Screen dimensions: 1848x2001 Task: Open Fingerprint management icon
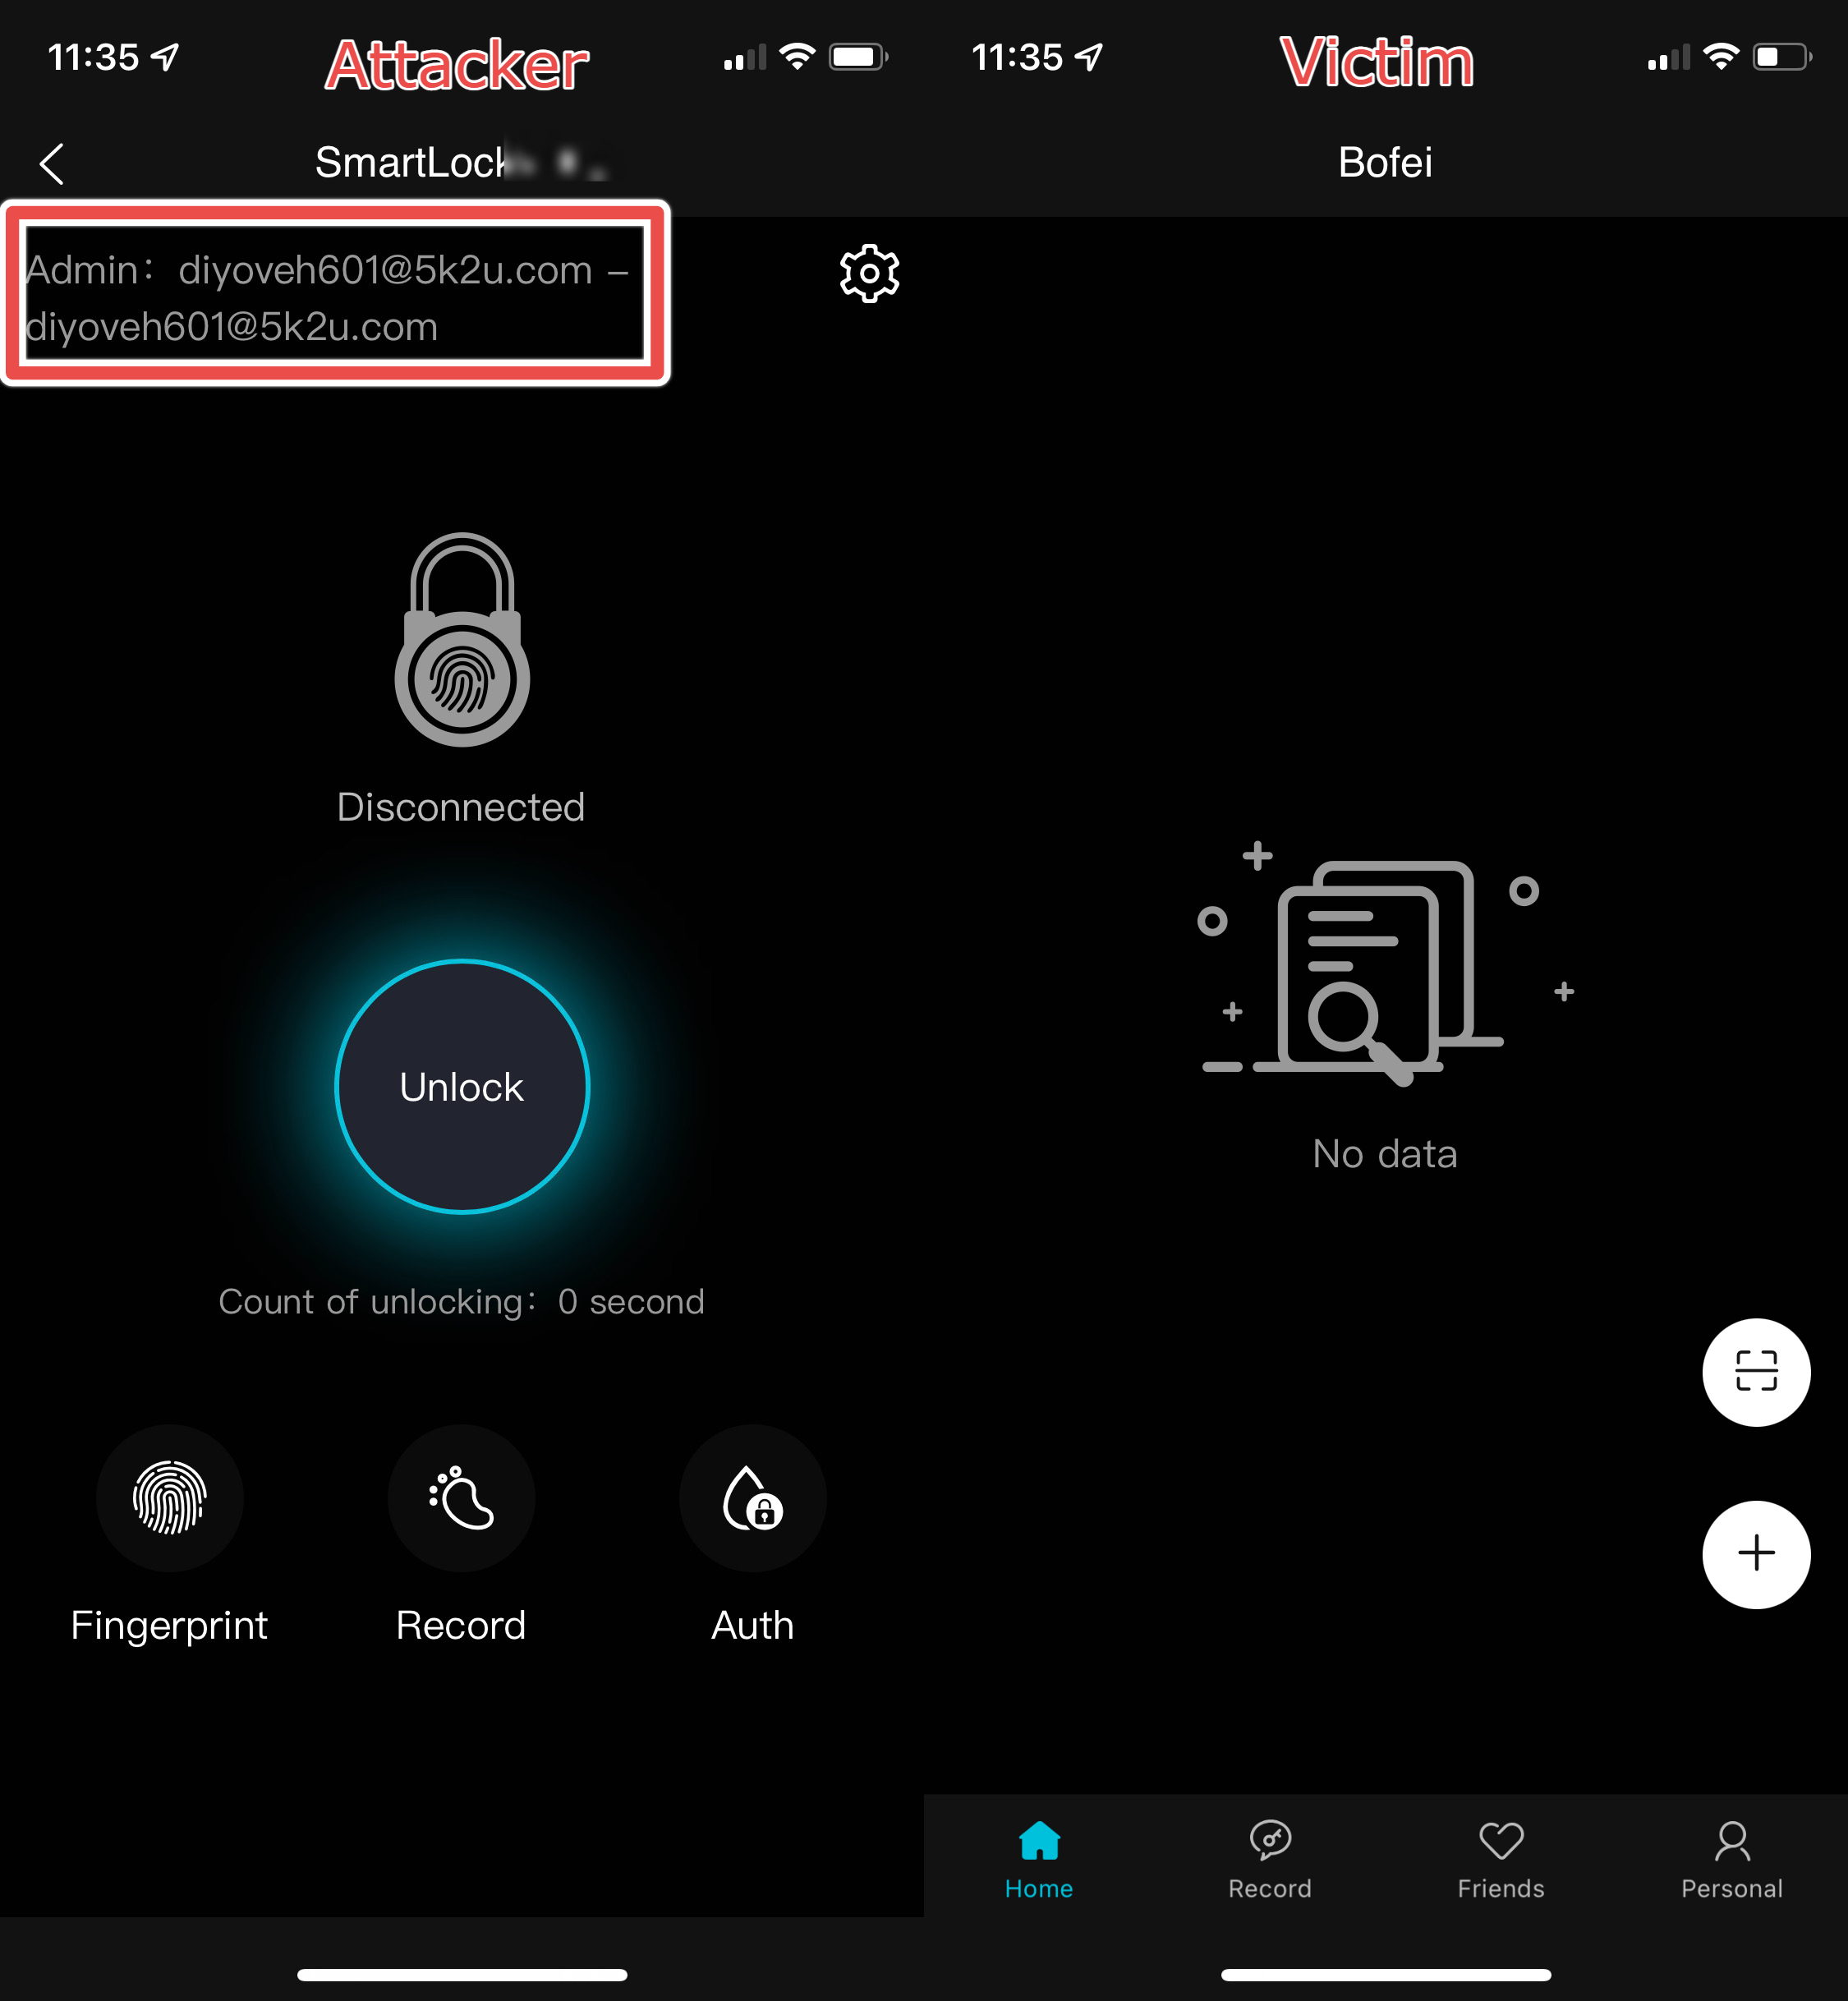(x=169, y=1497)
